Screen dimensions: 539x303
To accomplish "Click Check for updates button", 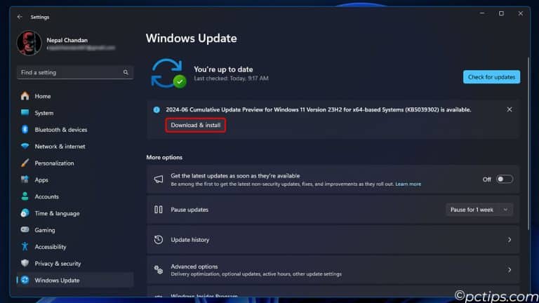I will point(491,76).
